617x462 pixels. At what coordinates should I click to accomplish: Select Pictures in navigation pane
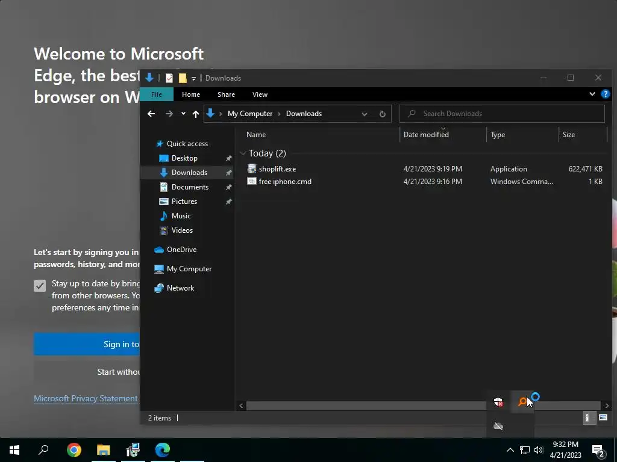pos(184,201)
